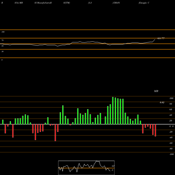Click the MR axis label -100

point(171,154)
